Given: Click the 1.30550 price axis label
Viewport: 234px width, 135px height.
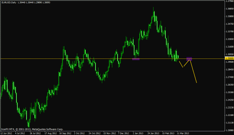Looking at the screenshot, I should click(x=230, y=54).
